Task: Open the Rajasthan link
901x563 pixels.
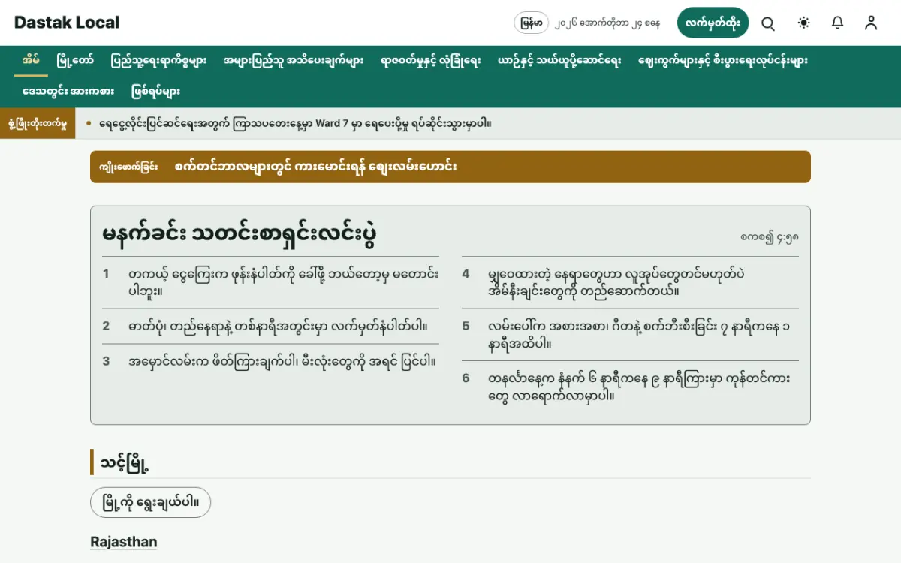Action: (124, 542)
